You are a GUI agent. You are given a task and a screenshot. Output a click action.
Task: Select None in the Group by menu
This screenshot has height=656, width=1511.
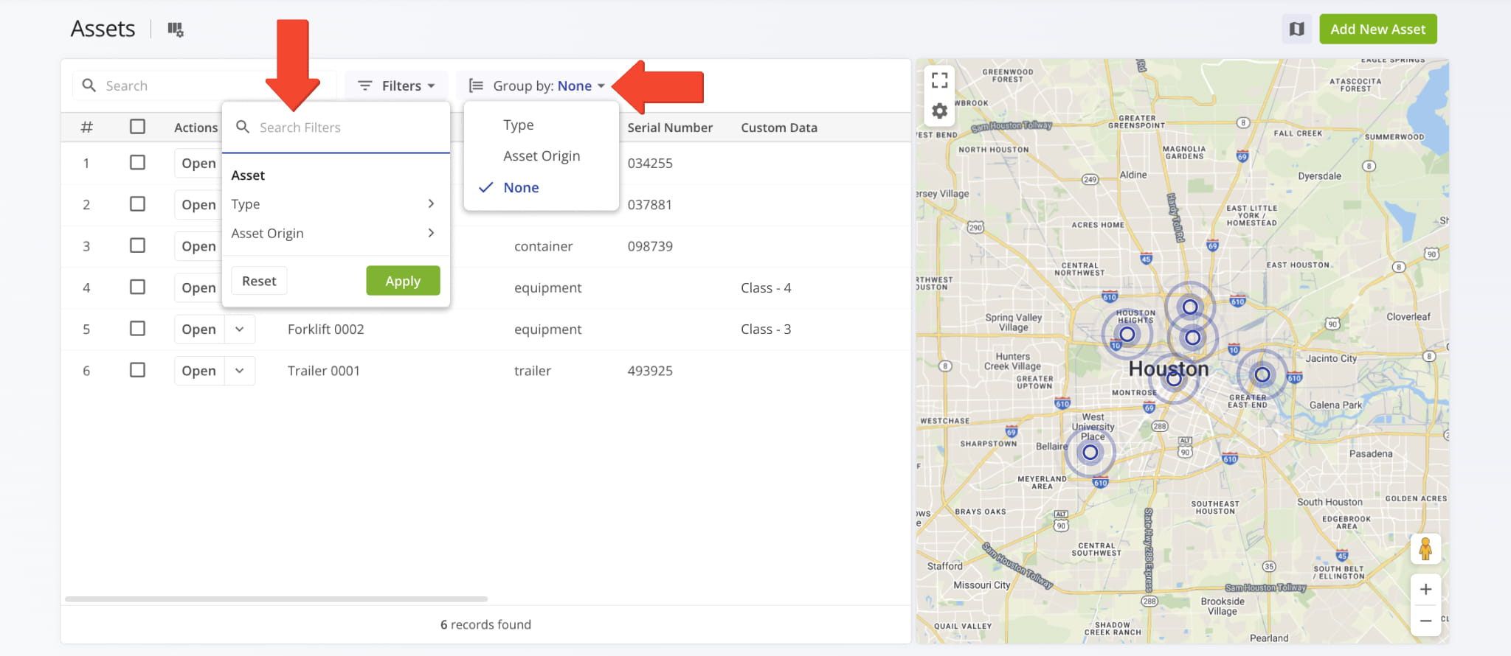pos(521,188)
